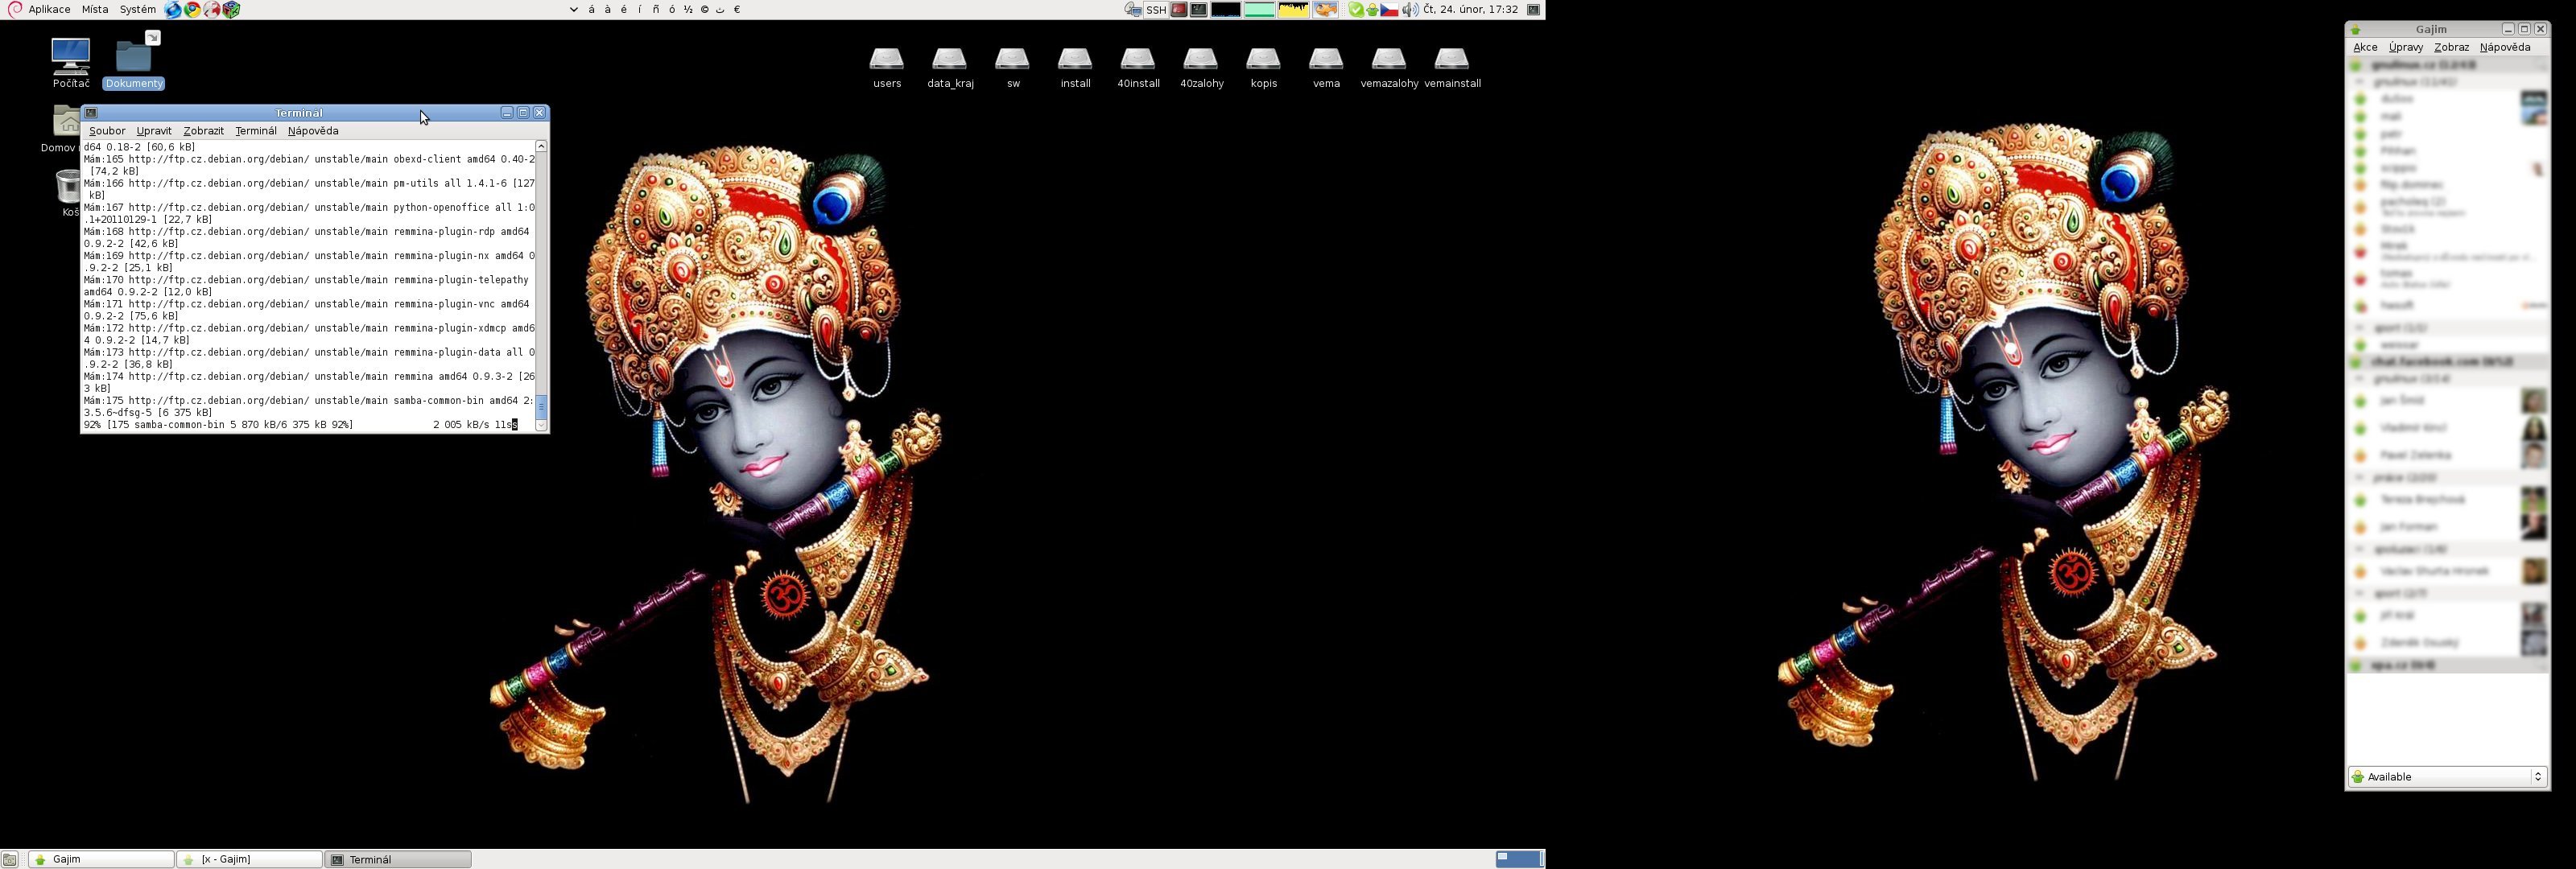Insert the € symbol from palette
Viewport: 2576px width, 869px height.
(737, 10)
